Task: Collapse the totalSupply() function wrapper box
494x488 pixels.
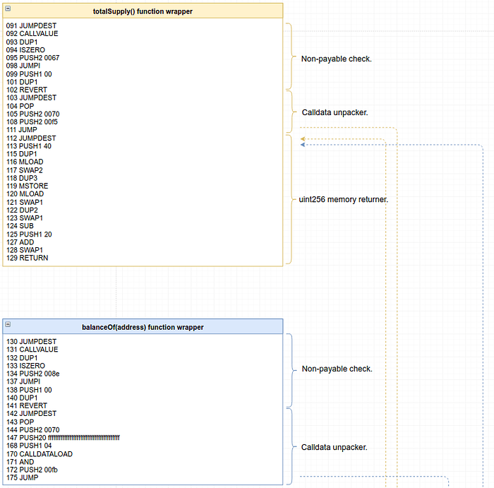Action: [8, 8]
